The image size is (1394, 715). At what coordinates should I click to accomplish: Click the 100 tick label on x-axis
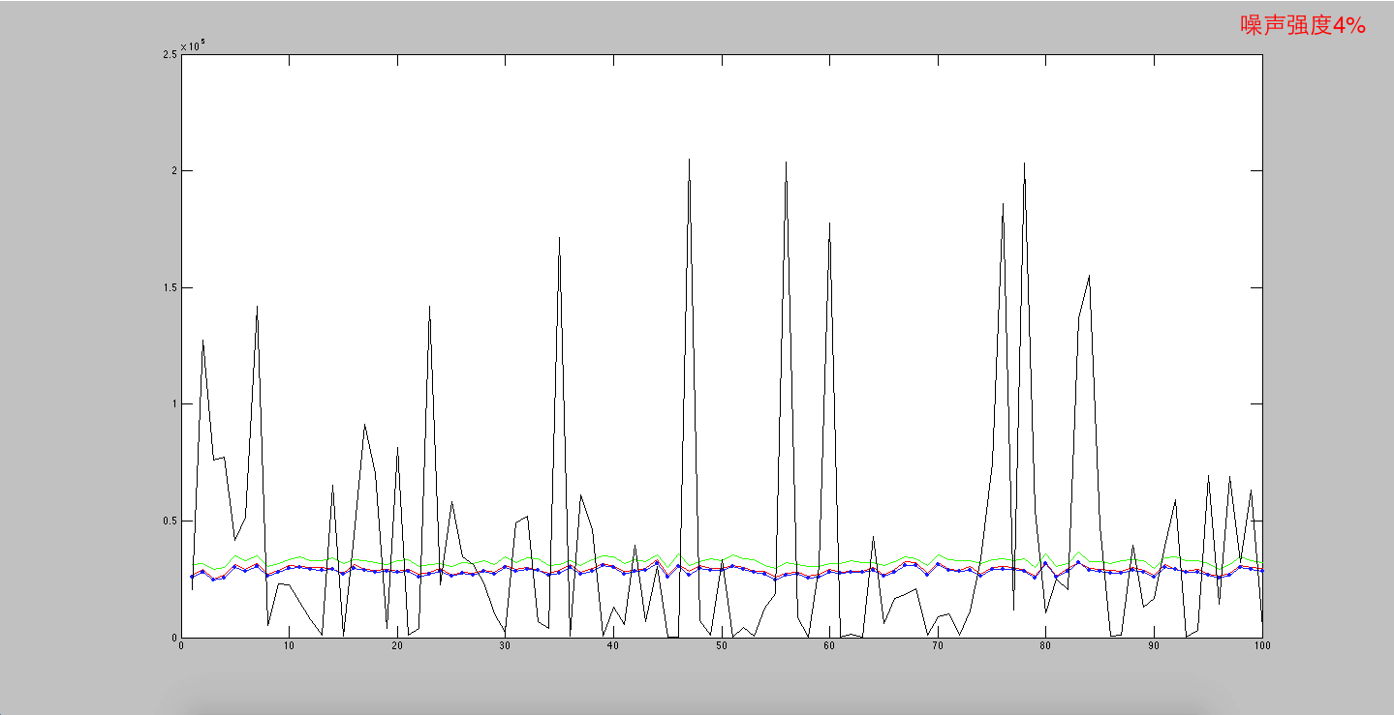click(1260, 646)
